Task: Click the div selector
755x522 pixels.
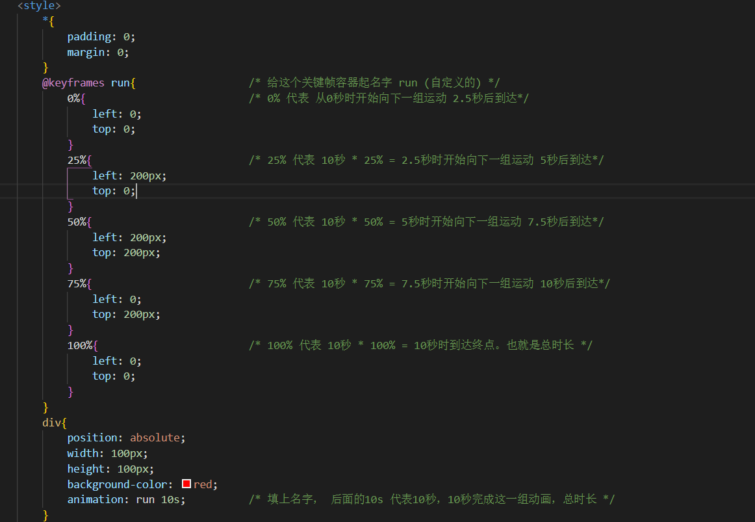Action: point(55,423)
